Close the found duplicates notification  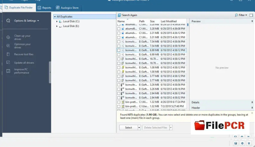click(x=252, y=113)
